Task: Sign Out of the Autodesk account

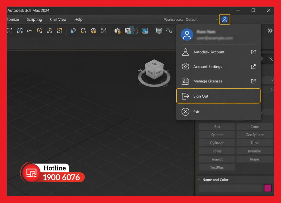Action: [x=218, y=96]
